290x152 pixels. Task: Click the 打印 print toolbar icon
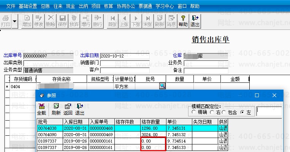(6, 21)
